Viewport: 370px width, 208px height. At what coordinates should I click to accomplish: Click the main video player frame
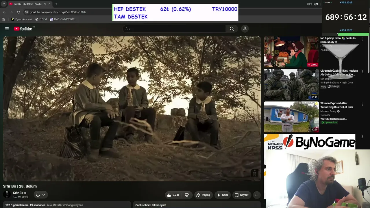point(132,109)
